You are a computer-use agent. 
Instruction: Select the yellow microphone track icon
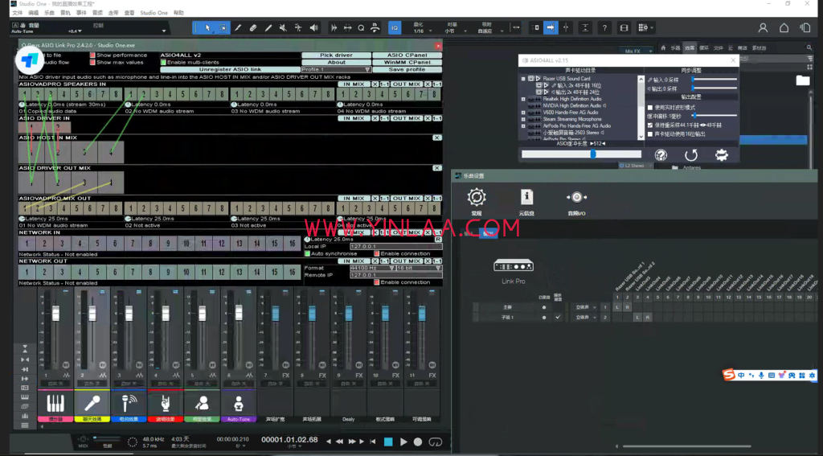[92, 404]
